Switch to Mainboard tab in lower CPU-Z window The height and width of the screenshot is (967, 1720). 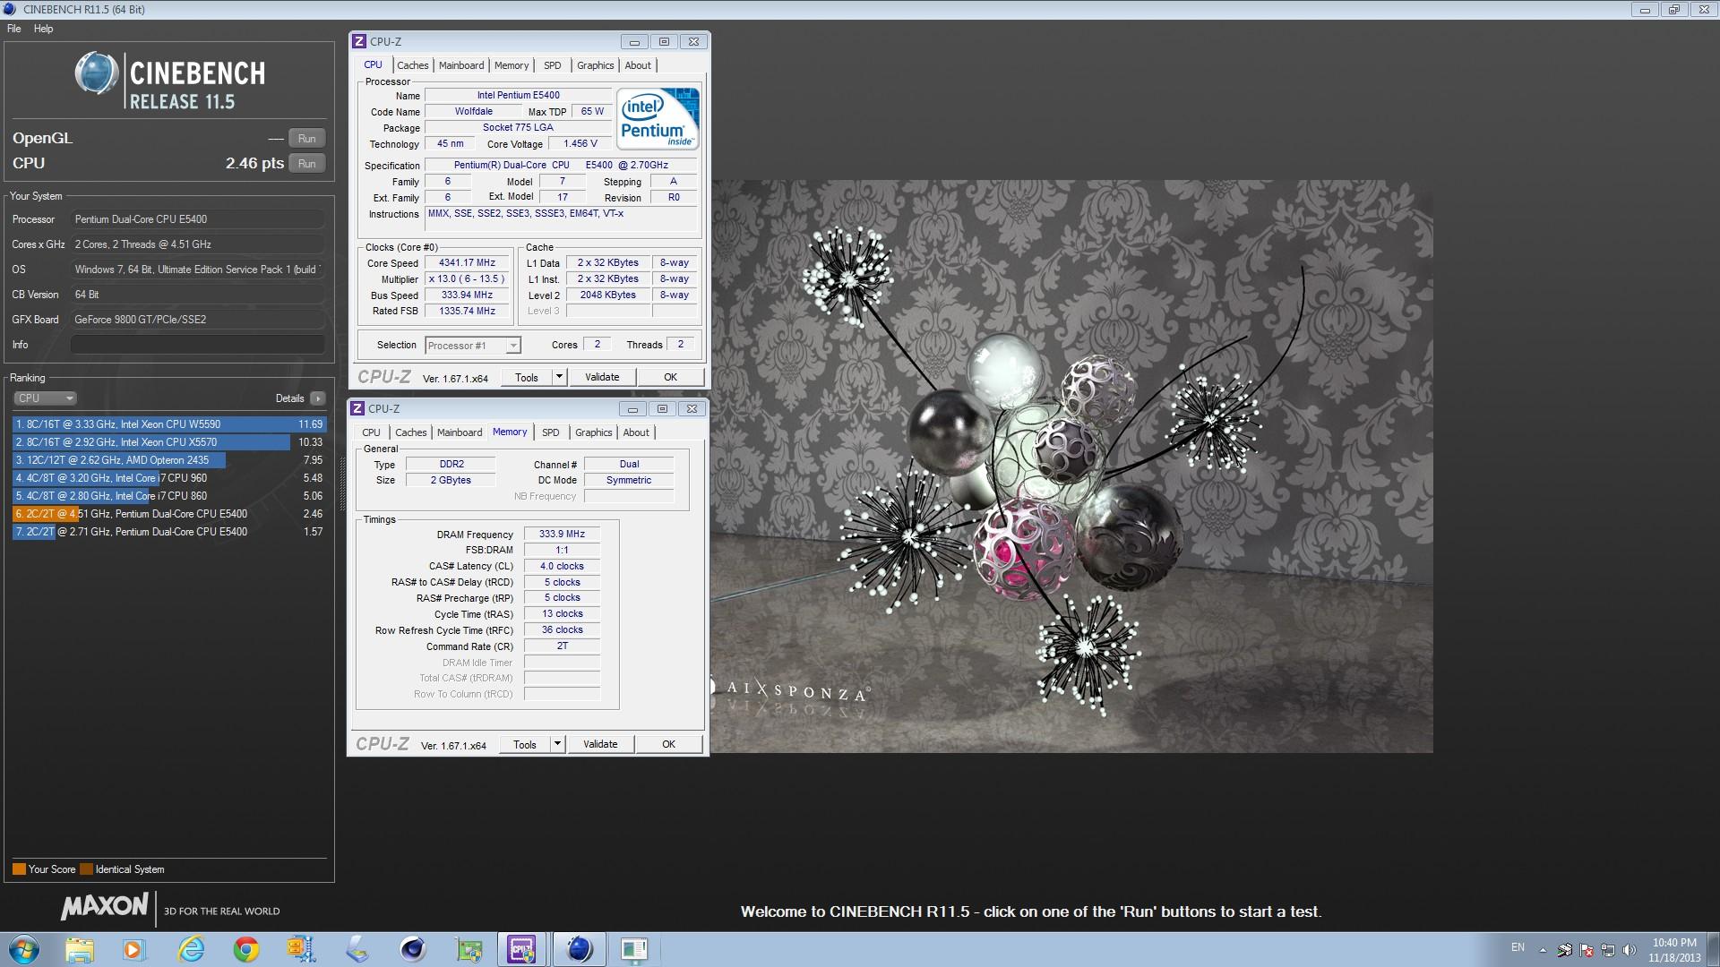point(460,432)
